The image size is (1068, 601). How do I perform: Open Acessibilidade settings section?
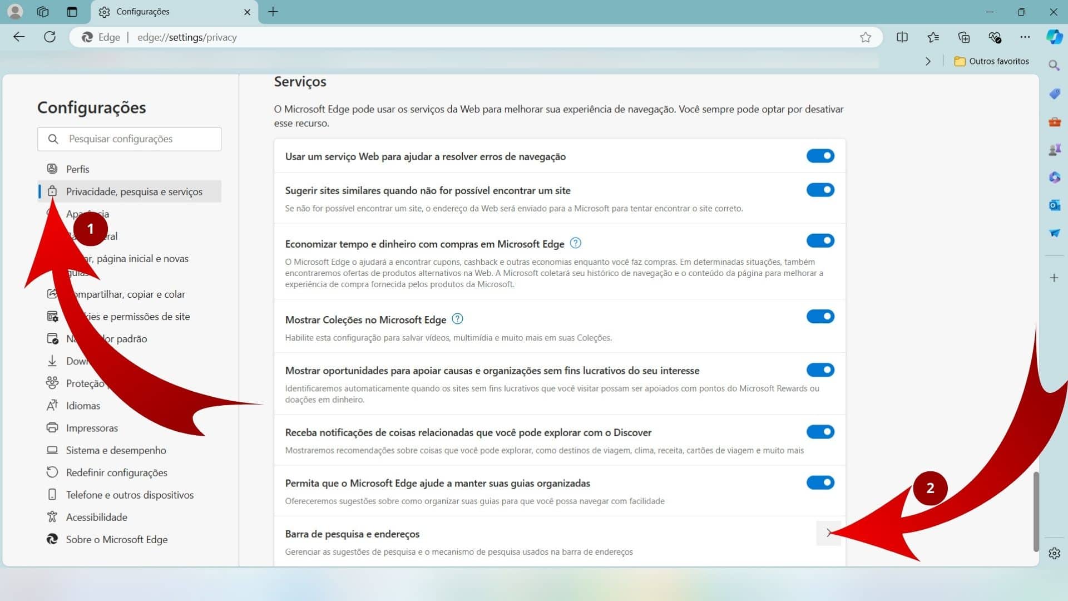[129, 517]
